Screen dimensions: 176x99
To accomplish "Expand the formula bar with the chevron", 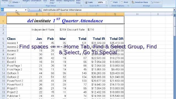I will (x=174, y=10).
